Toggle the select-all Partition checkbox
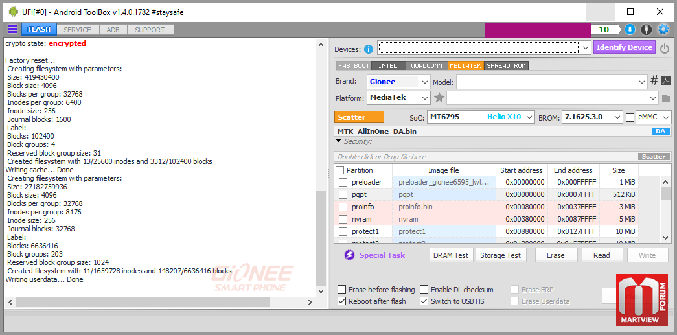The image size is (677, 335). click(x=340, y=170)
